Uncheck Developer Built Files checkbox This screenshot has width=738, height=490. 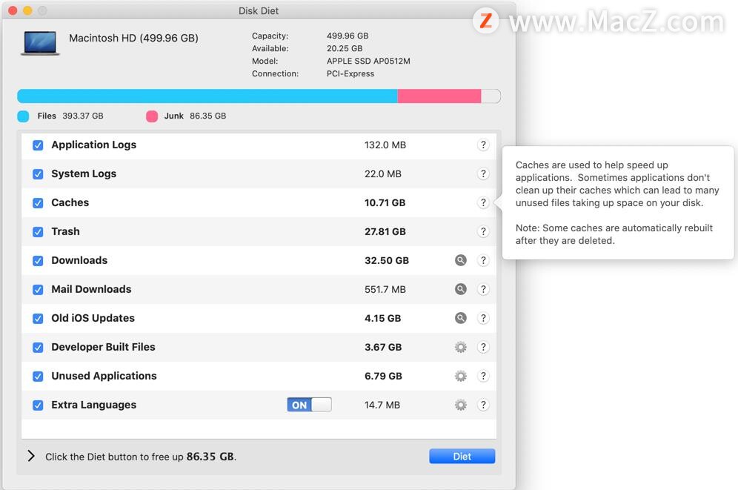click(38, 348)
